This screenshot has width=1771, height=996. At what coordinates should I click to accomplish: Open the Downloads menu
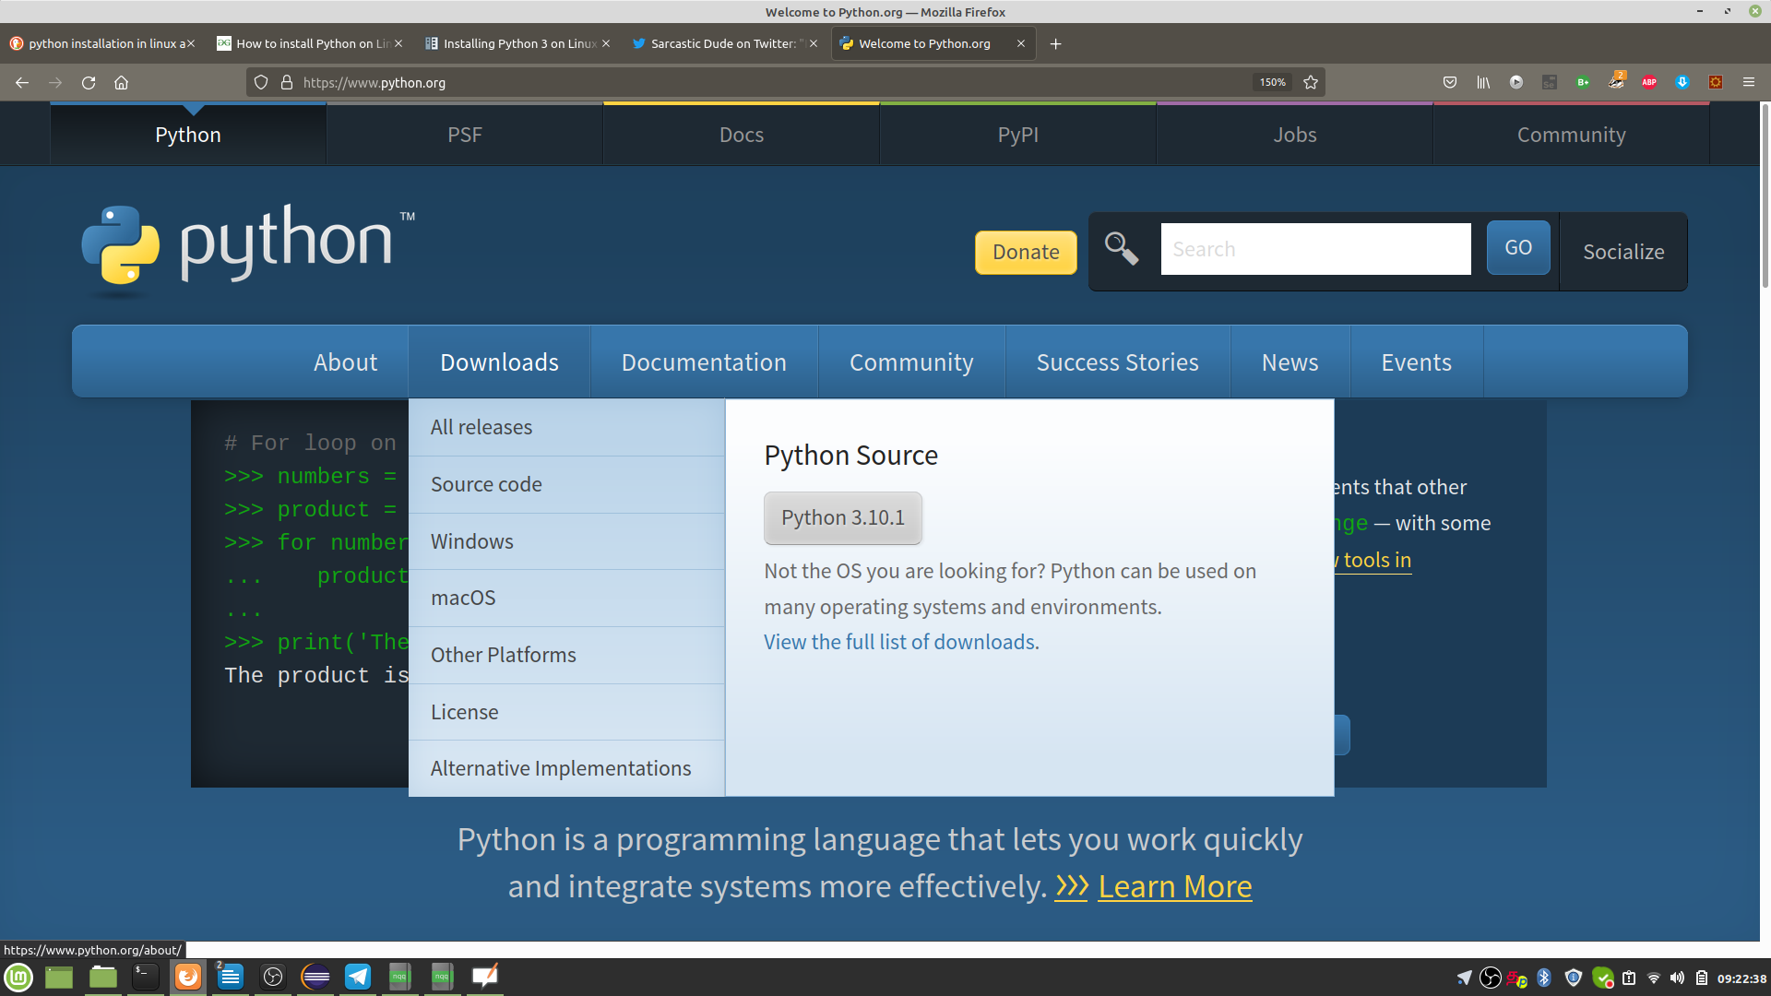point(499,362)
